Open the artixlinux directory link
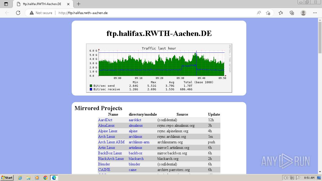Screen dimensions: 322x181 135,148
